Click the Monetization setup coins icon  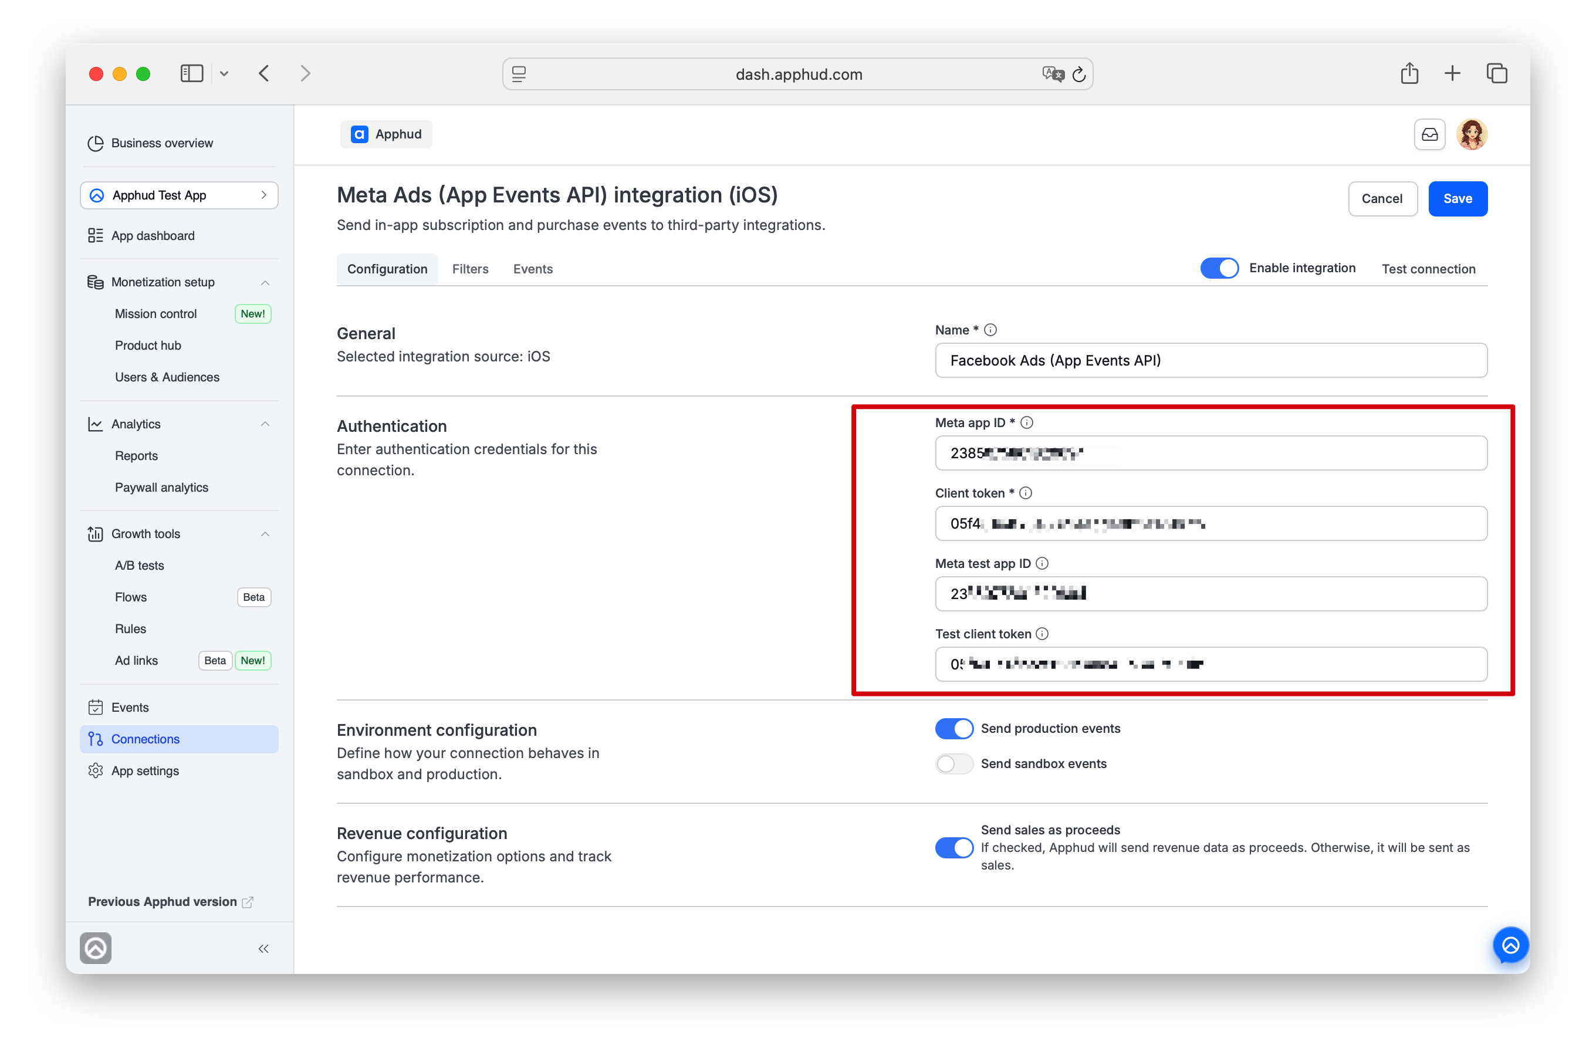(x=96, y=282)
